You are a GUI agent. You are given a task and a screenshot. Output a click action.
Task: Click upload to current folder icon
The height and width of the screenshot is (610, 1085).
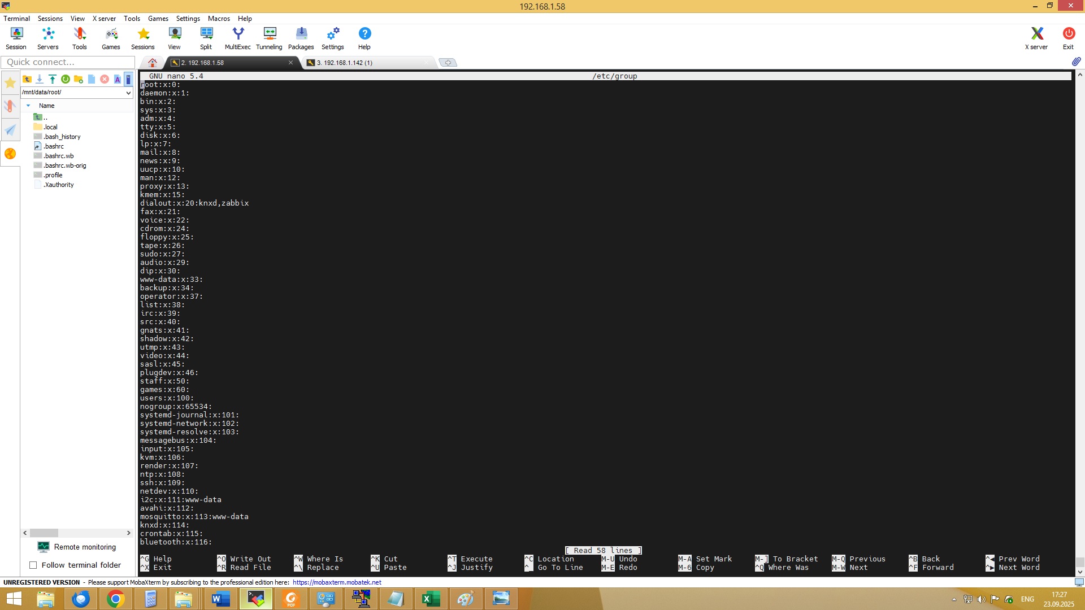(x=52, y=79)
